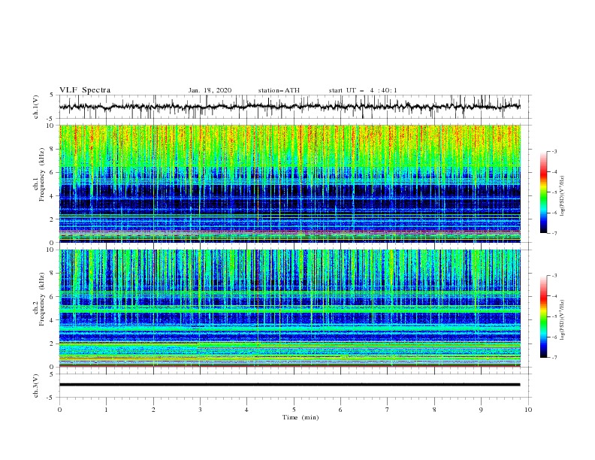The width and height of the screenshot is (595, 460).
Task: Click the "1" minute tick on time axis
Action: [106, 410]
